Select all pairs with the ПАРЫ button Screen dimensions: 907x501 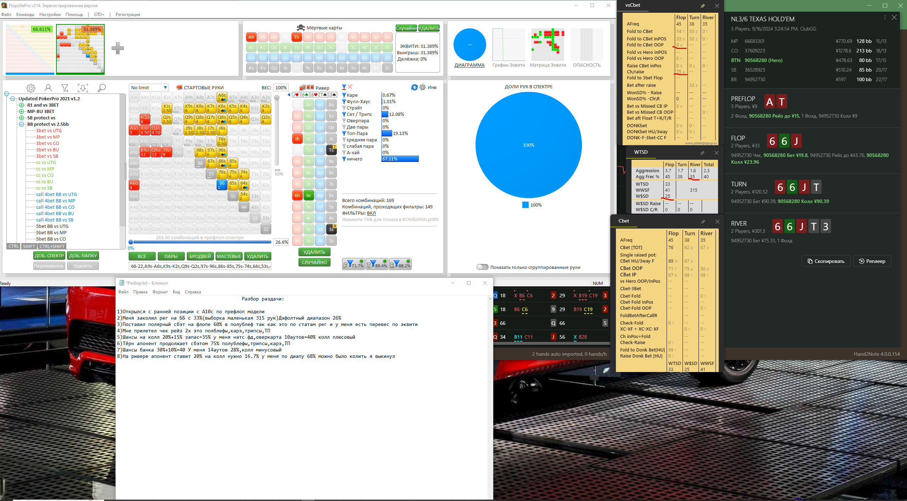click(x=171, y=256)
